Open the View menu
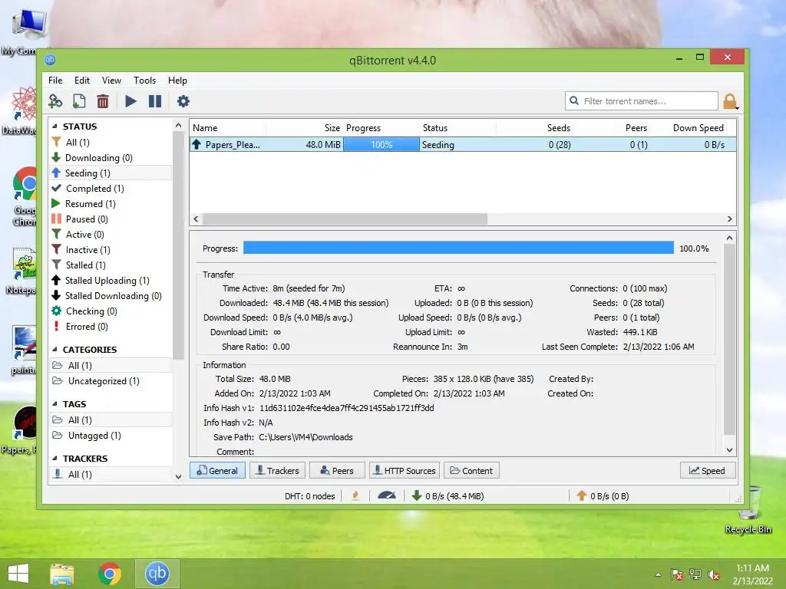Image resolution: width=786 pixels, height=589 pixels. (x=111, y=80)
